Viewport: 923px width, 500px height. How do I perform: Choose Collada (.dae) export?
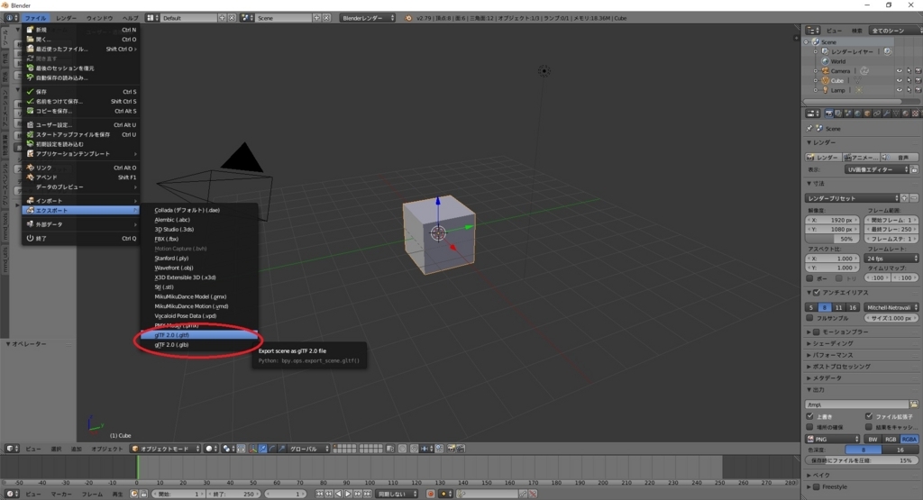198,210
